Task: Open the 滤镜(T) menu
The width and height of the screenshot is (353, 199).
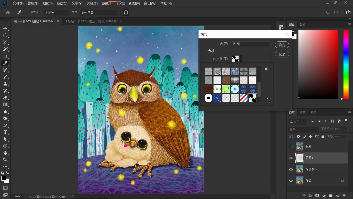Action: click(x=107, y=3)
